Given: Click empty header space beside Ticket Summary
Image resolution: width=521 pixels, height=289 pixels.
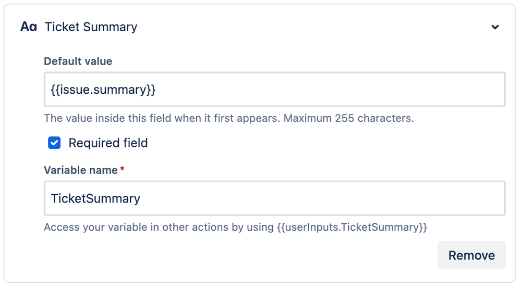Looking at the screenshot, I should pos(313,27).
